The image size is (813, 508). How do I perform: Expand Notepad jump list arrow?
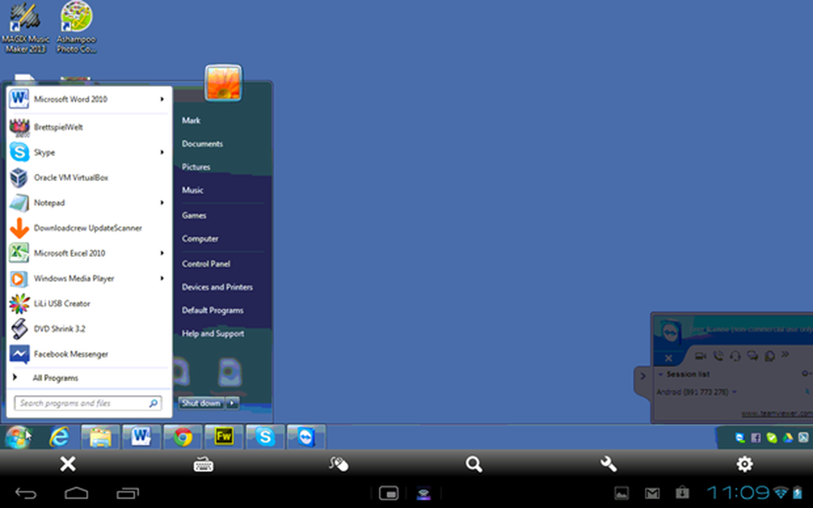(163, 202)
